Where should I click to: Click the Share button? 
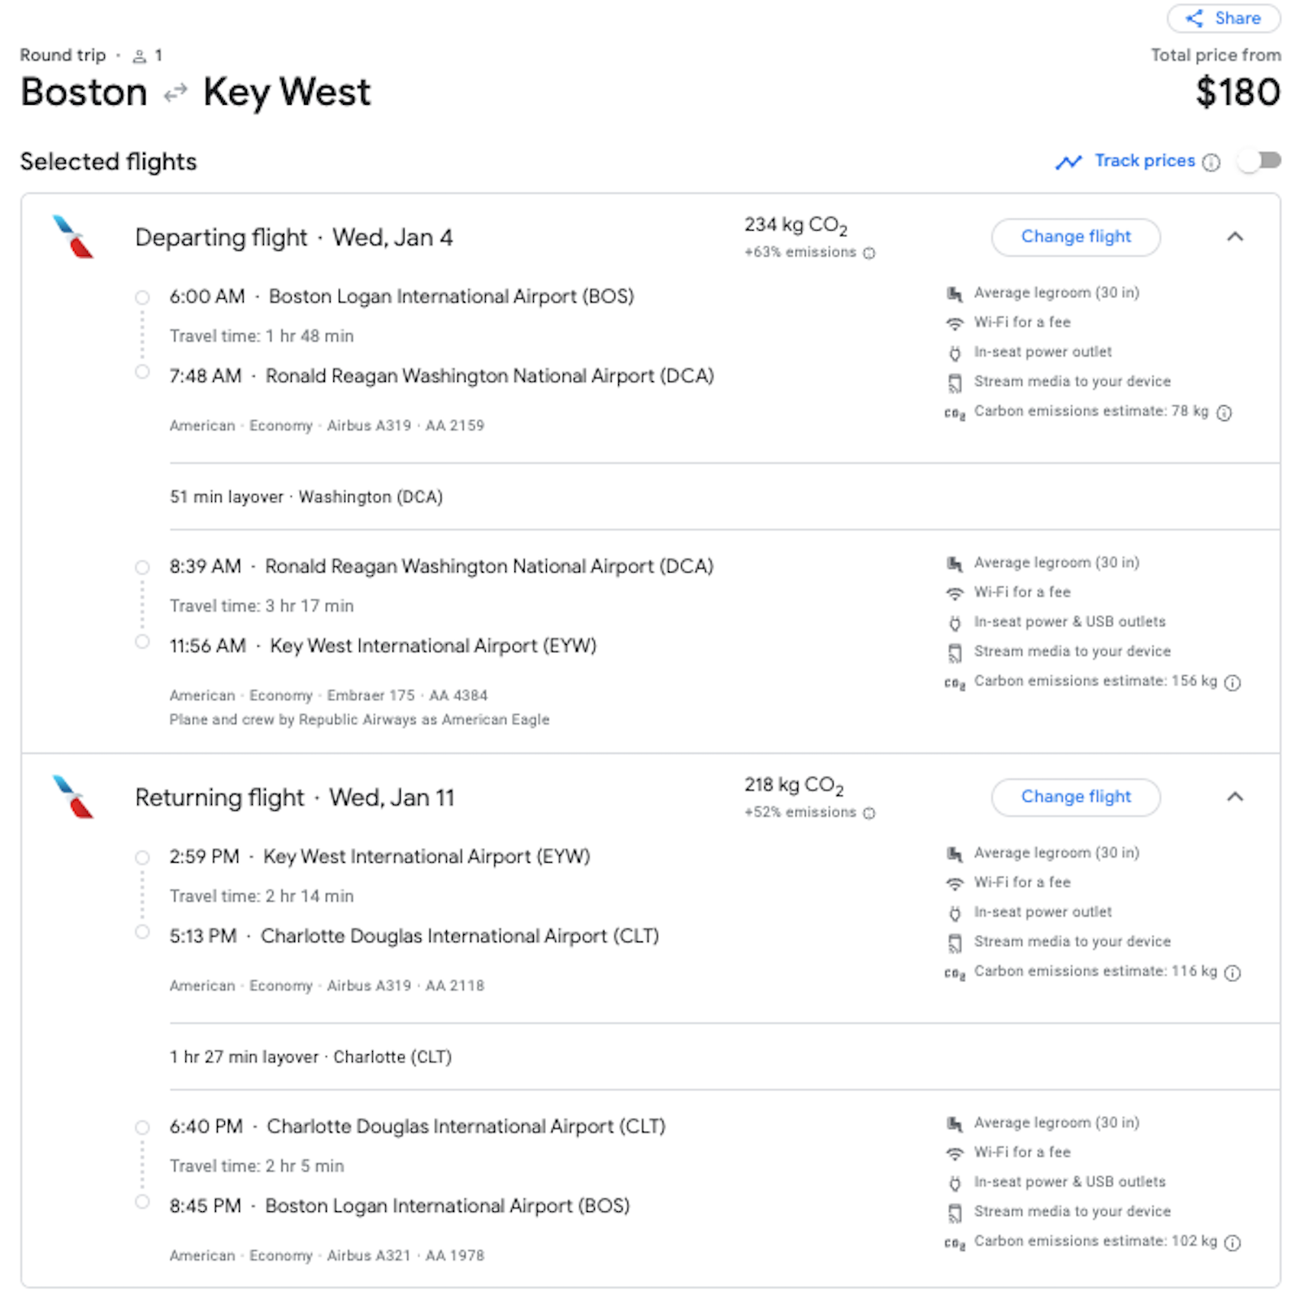(x=1223, y=18)
